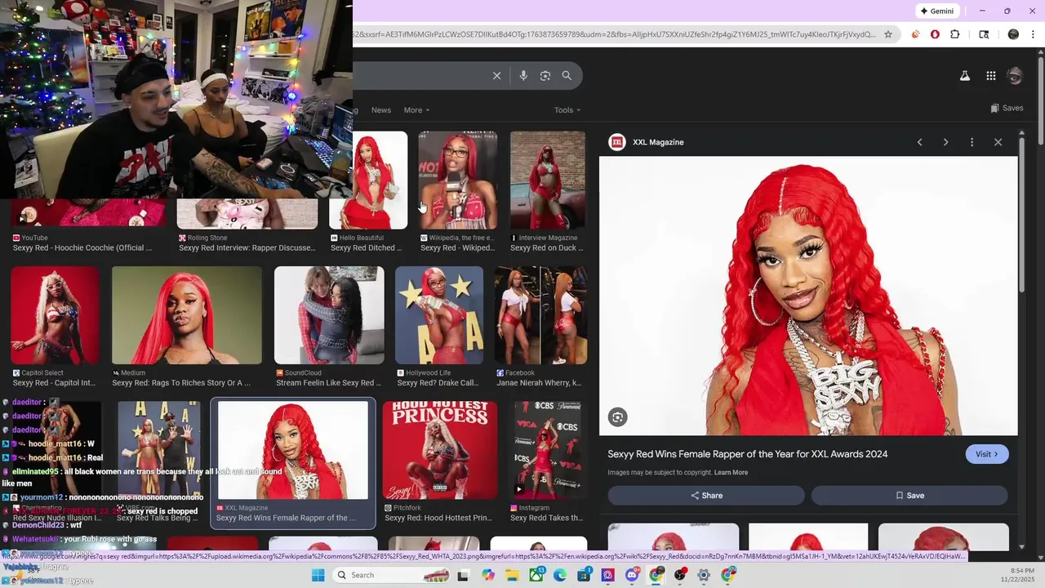Visit the XXL Magazine page
Screen dimensions: 1045x588
pos(987,454)
